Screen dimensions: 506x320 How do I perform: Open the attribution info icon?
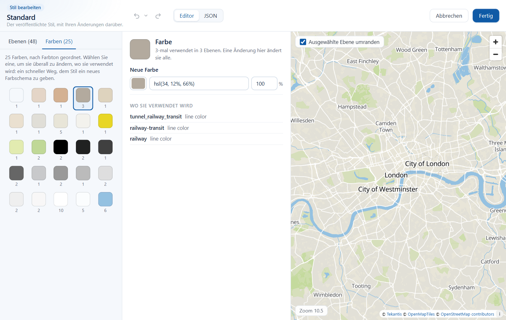(x=500, y=314)
